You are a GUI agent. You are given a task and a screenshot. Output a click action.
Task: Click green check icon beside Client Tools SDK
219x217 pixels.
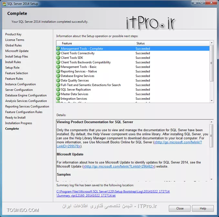click(58, 58)
